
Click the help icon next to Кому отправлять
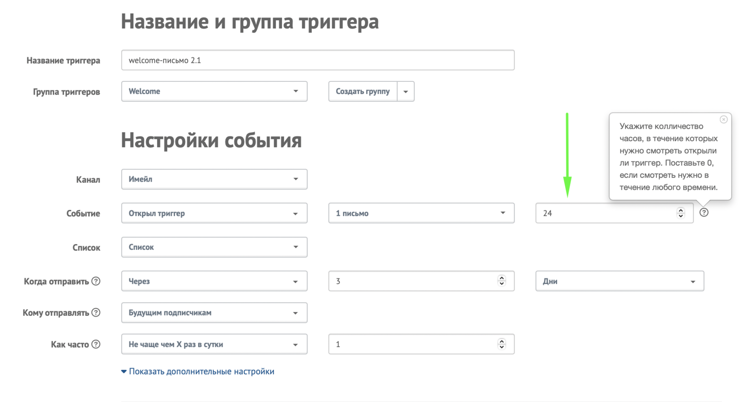pos(96,313)
